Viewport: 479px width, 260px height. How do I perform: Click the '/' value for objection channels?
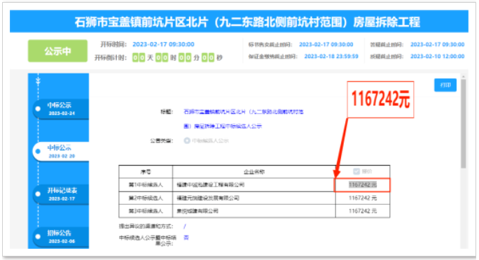click(184, 226)
